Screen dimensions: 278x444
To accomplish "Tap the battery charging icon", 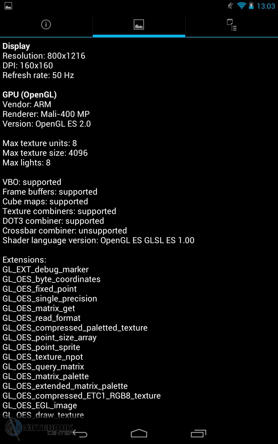I will point(251,6).
